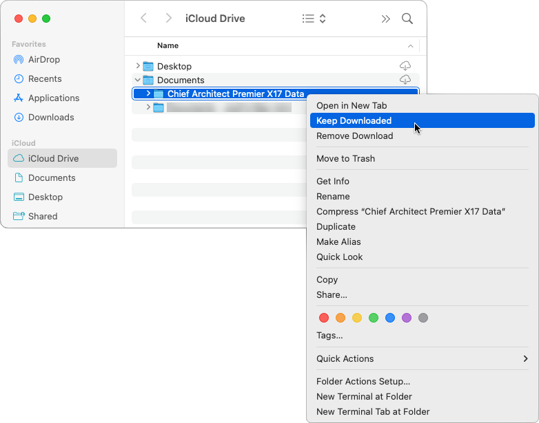Show more toolbar items via double chevron
539x423 pixels.
coord(386,19)
